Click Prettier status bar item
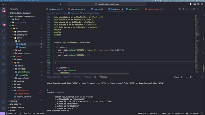The image size is (205, 115). [194, 114]
